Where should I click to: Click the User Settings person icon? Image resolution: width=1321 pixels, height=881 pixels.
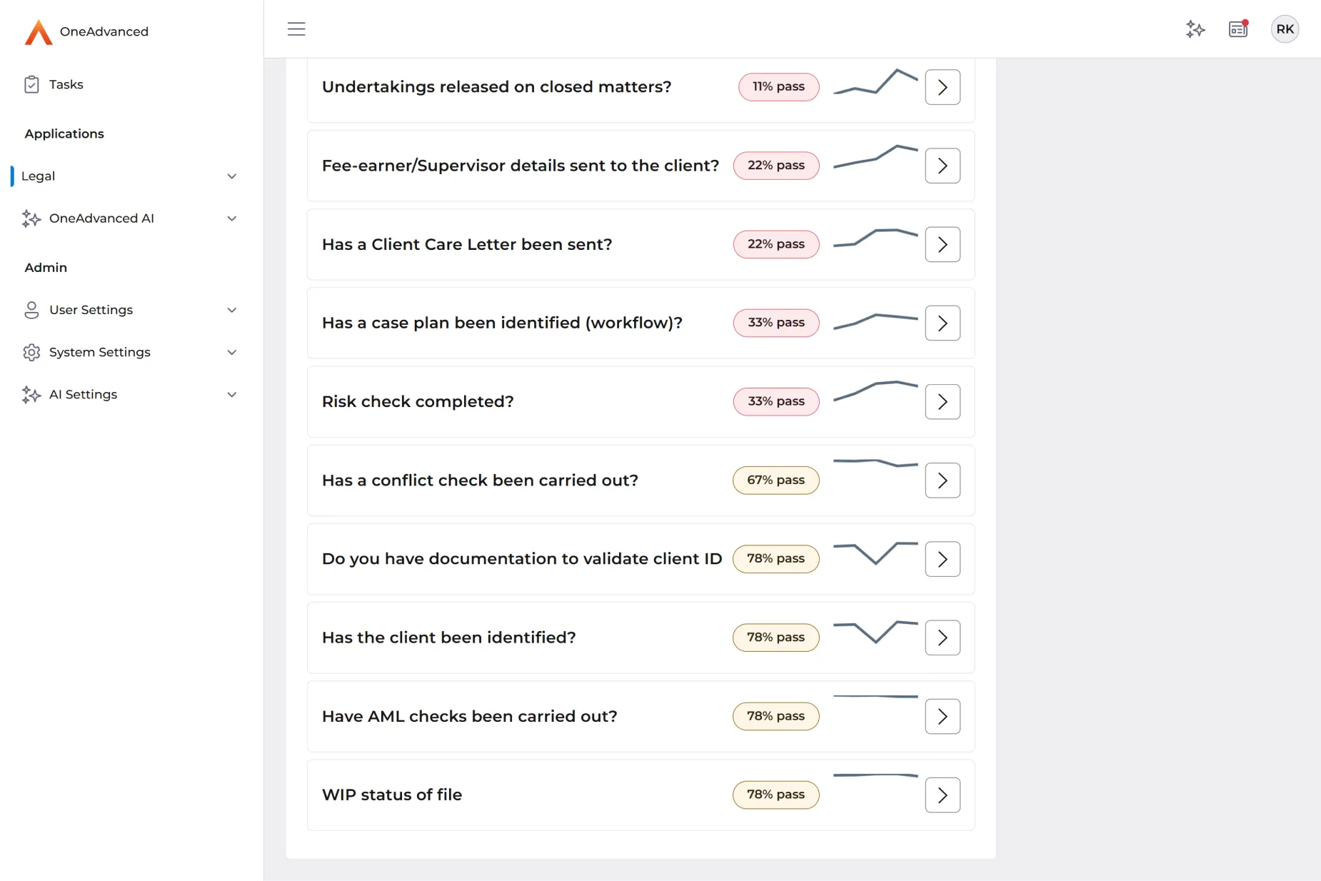(x=31, y=310)
